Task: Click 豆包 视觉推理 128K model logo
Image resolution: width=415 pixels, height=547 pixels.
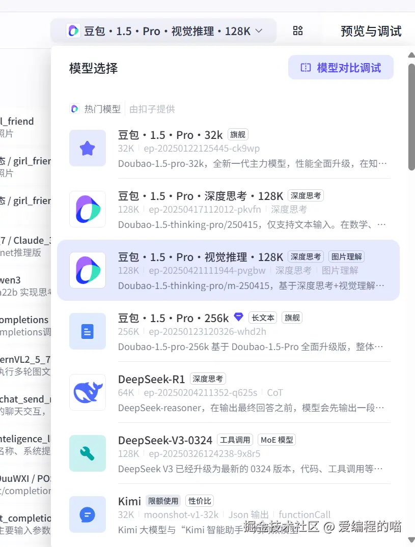Action: (x=88, y=270)
